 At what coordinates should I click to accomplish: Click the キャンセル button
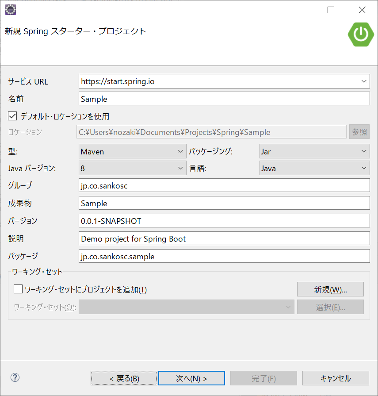click(x=336, y=378)
